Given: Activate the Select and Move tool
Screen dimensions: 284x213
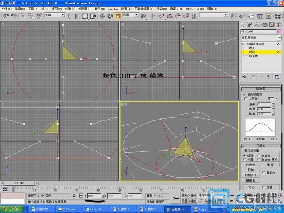Looking at the screenshot, I should tap(102, 16).
